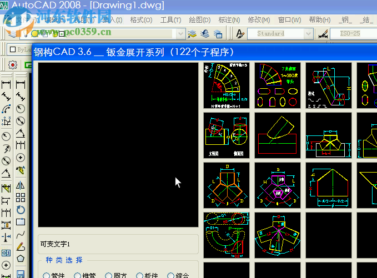Select the 锥管 radio button
This screenshot has width=377, height=278.
[77, 275]
